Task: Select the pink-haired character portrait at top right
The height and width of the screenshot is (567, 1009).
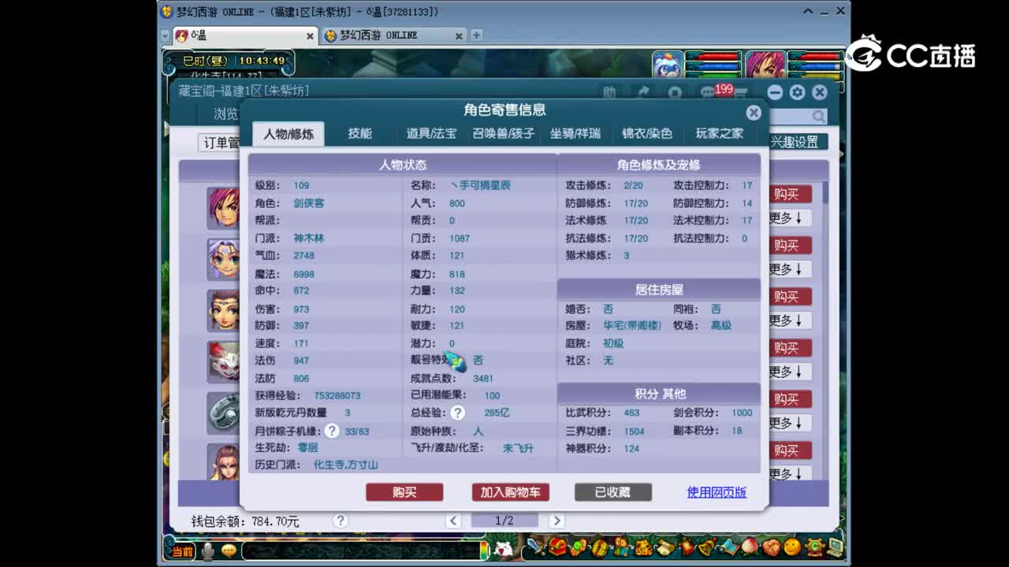Action: pos(765,65)
